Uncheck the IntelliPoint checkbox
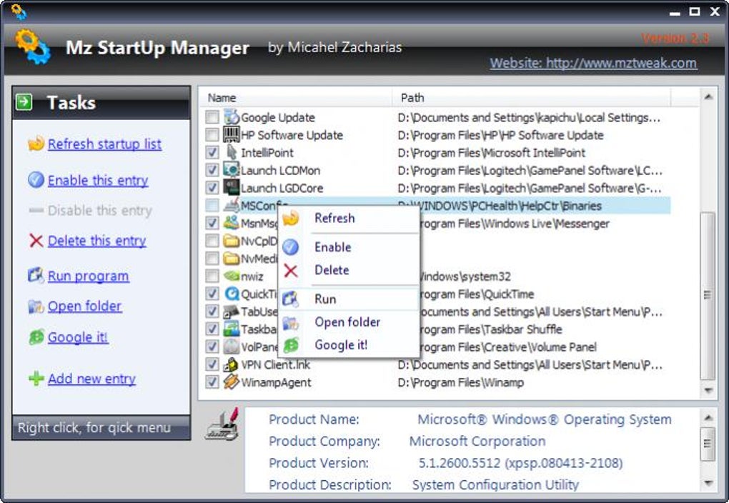Screen dimensions: 729x503 (x=212, y=152)
